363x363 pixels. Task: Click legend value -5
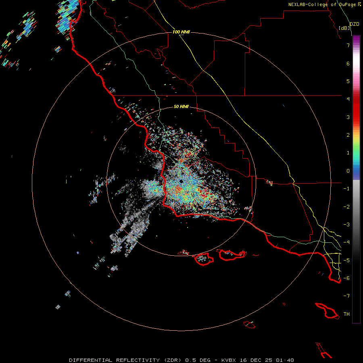(x=346, y=260)
